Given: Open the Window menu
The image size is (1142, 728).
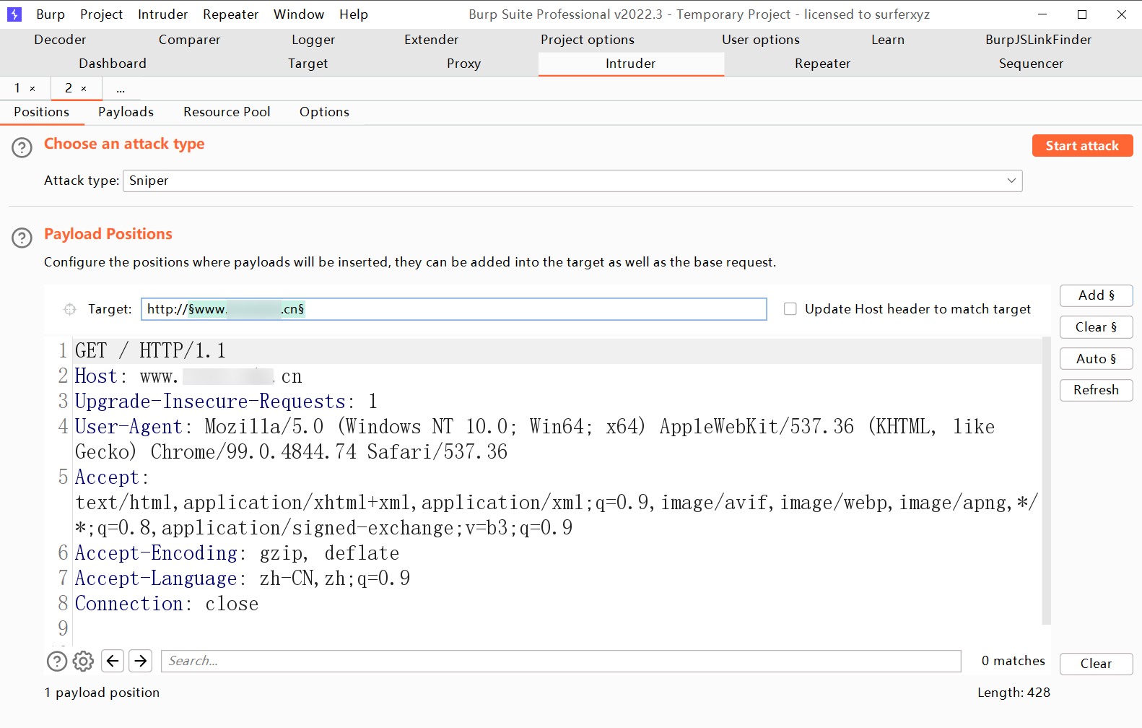Looking at the screenshot, I should pyautogui.click(x=299, y=14).
